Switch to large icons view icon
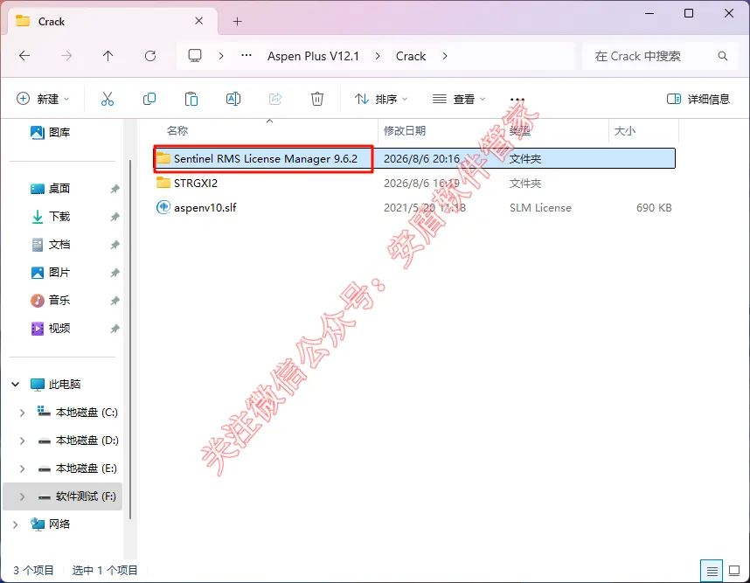Image resolution: width=750 pixels, height=583 pixels. point(734,571)
